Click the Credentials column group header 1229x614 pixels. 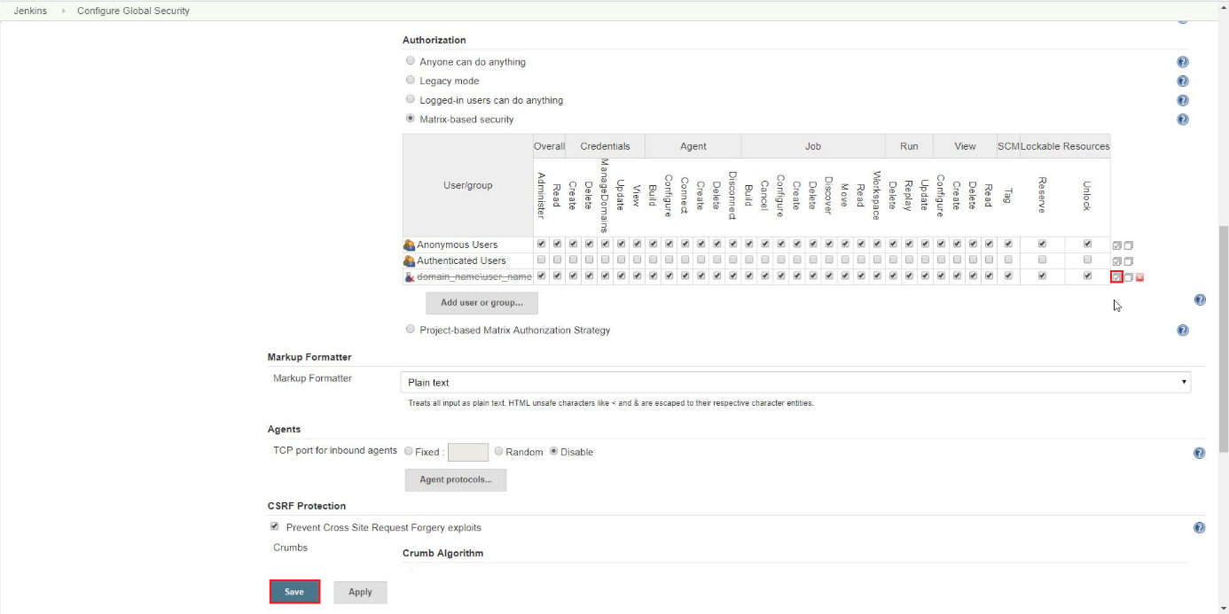(x=605, y=146)
